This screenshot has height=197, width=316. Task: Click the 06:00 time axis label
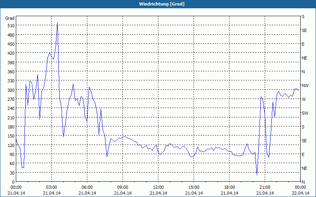pos(87,188)
